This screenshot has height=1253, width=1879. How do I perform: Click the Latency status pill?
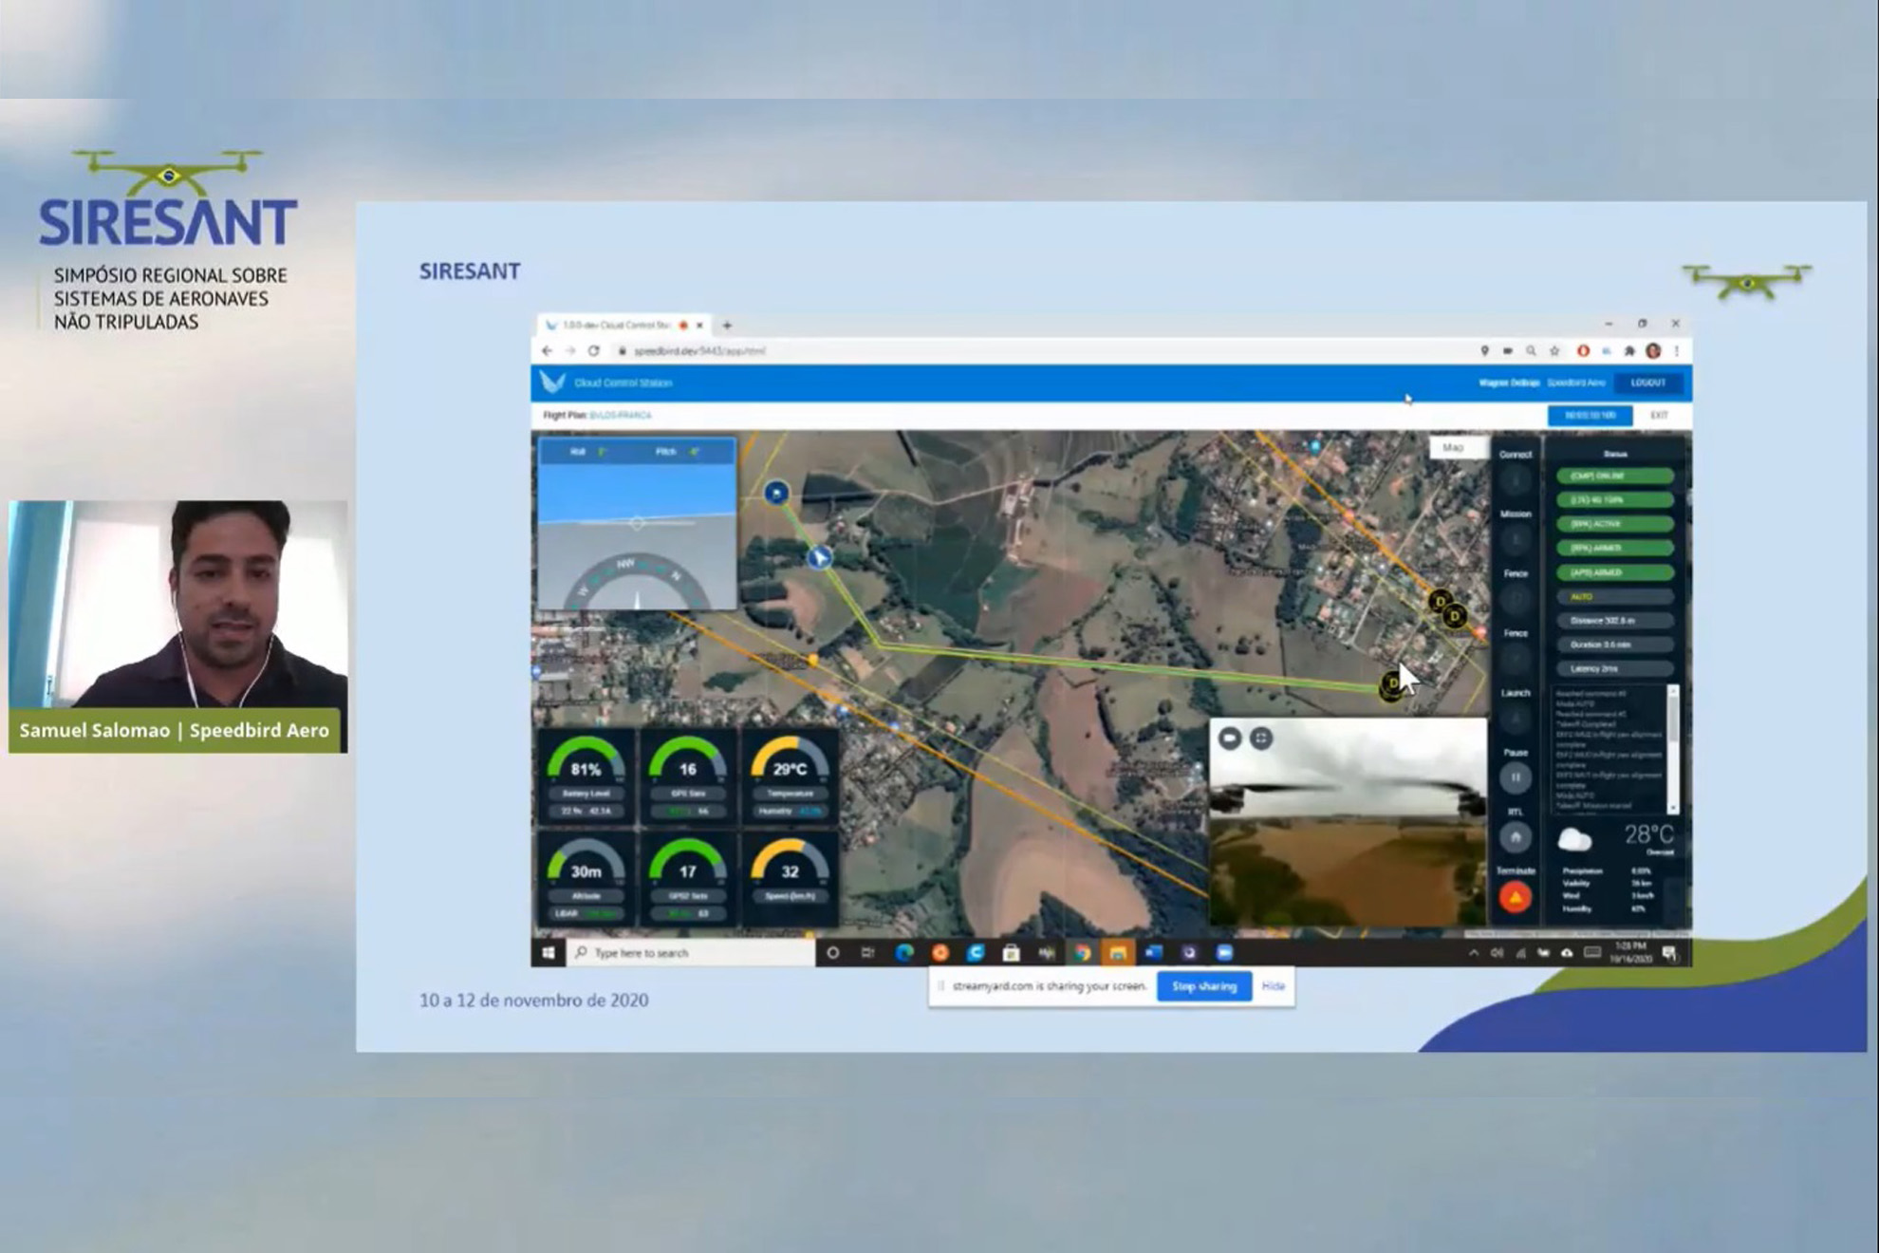pyautogui.click(x=1614, y=668)
